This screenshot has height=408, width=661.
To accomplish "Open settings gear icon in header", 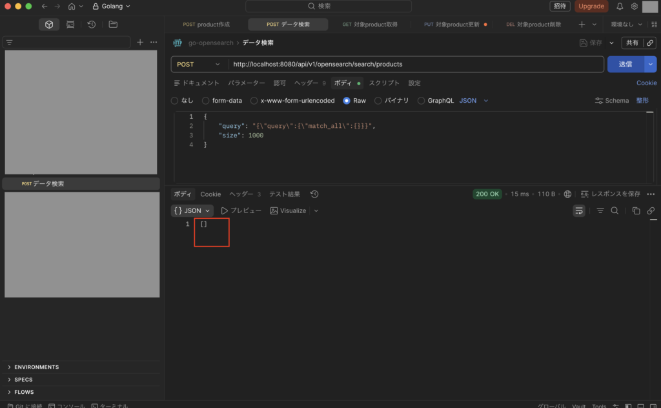I will coord(635,6).
